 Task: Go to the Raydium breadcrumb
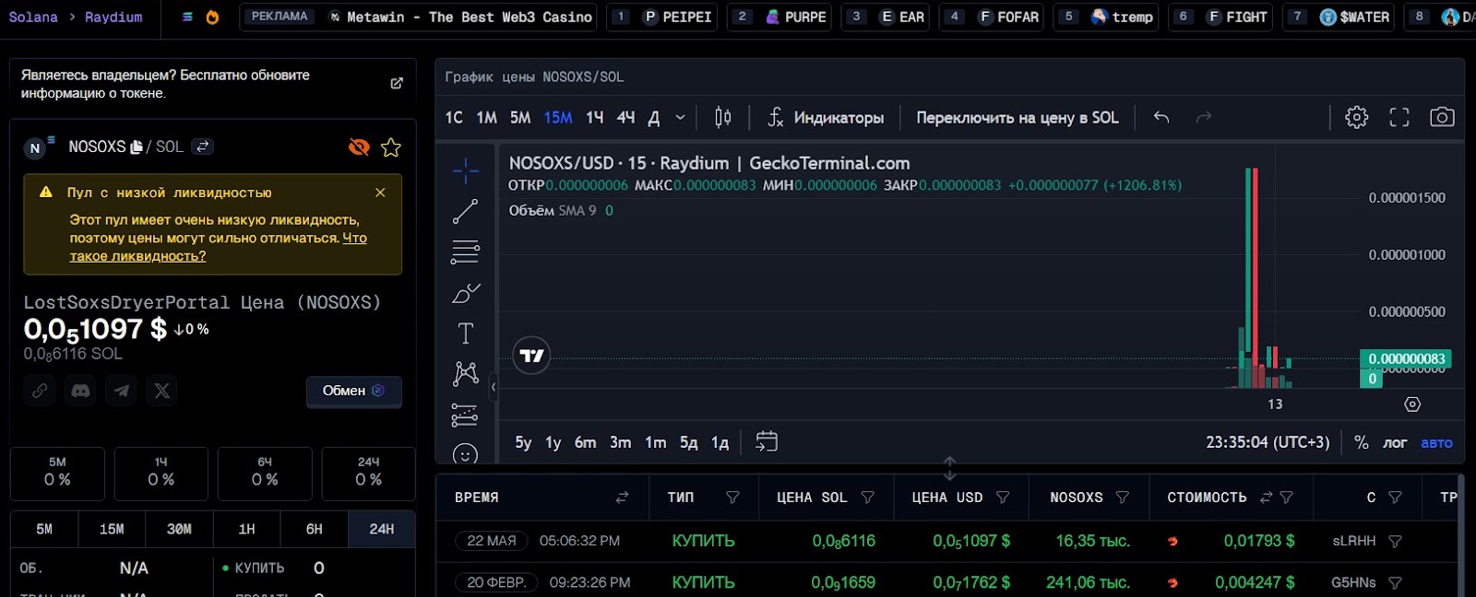(x=113, y=17)
